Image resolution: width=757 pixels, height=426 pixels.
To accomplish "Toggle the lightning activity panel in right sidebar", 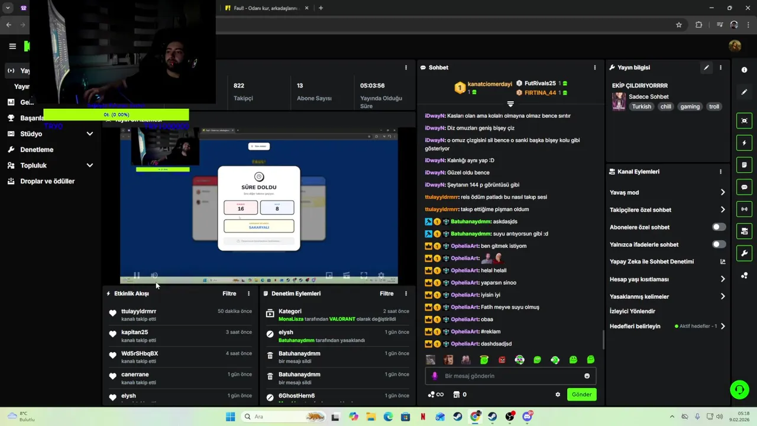I will tap(744, 143).
